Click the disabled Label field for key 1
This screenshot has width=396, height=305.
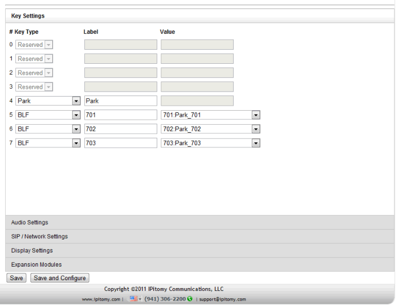tap(120, 59)
